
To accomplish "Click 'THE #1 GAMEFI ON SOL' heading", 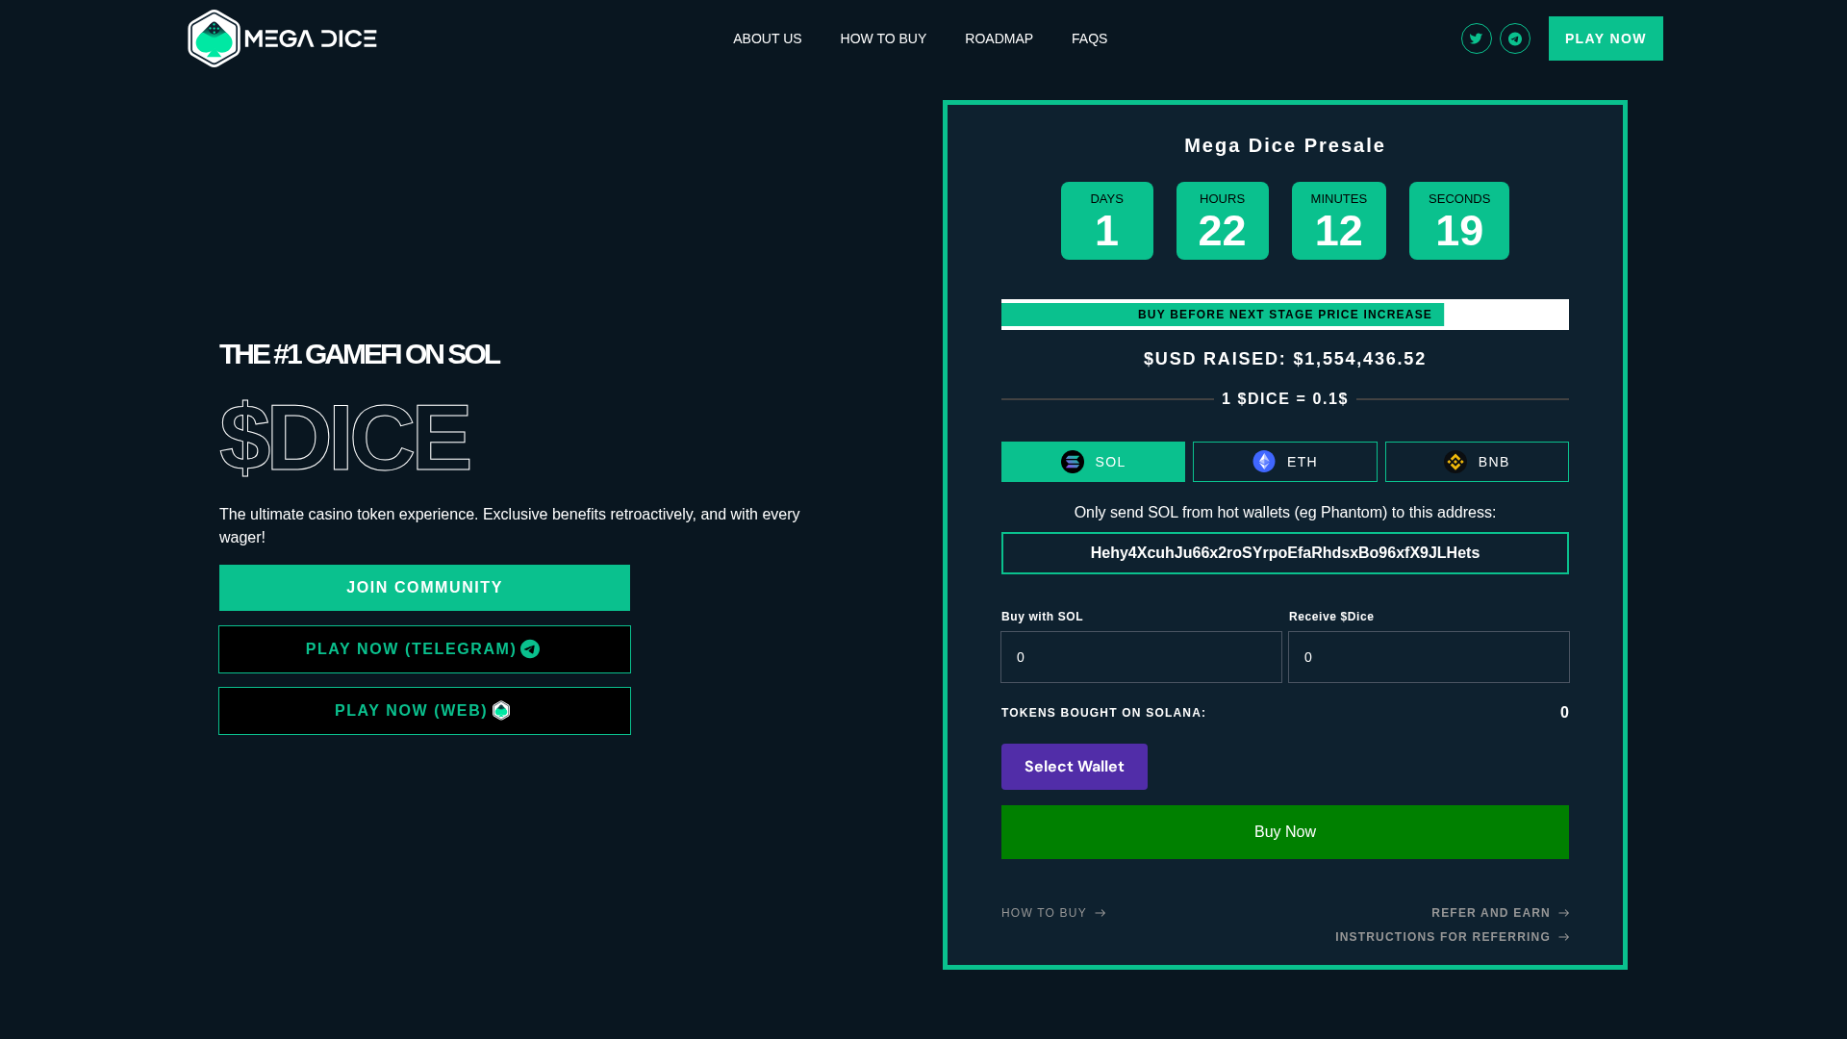I will [x=359, y=354].
